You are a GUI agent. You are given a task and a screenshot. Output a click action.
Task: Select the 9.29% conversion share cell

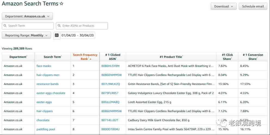click(x=244, y=75)
